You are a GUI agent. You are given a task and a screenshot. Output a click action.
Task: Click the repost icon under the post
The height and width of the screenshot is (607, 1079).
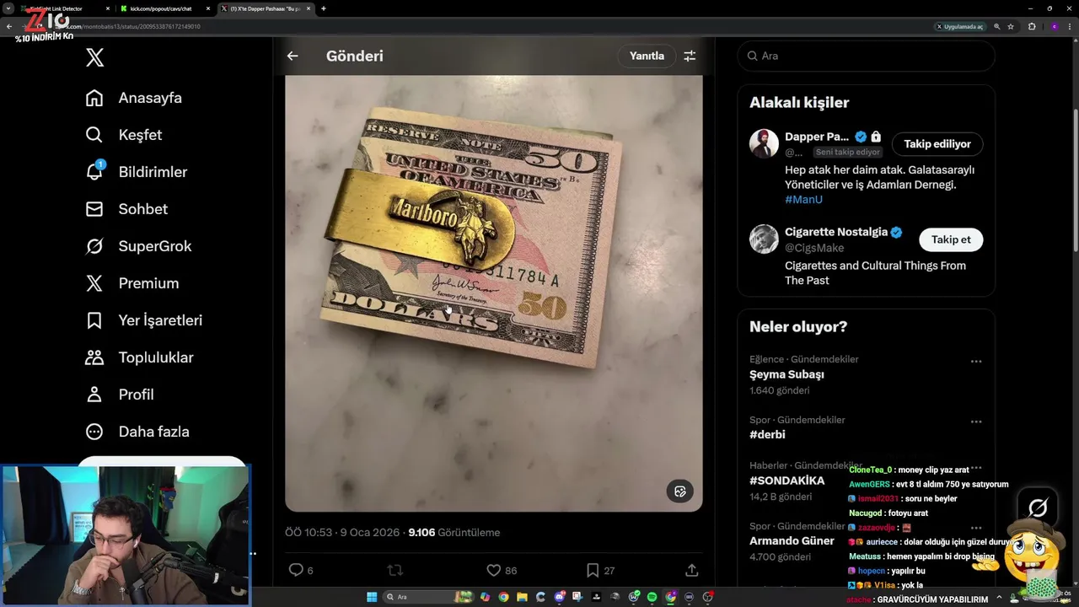point(395,570)
